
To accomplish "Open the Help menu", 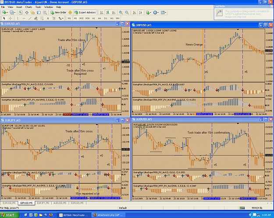I will tap(59, 7).
